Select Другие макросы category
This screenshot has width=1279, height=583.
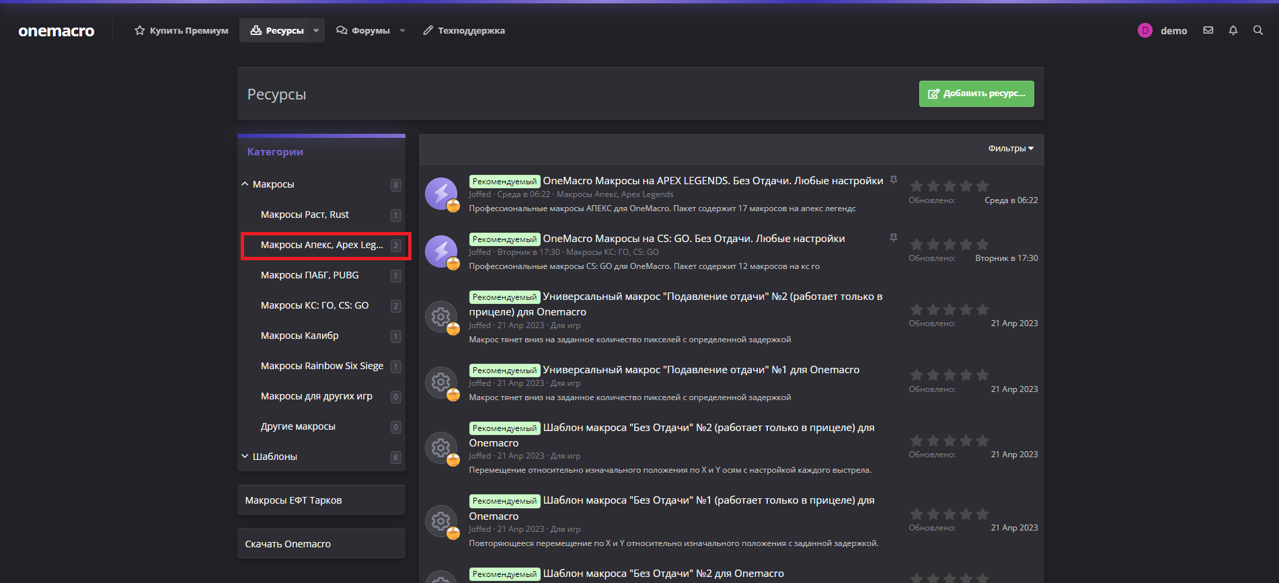click(298, 426)
